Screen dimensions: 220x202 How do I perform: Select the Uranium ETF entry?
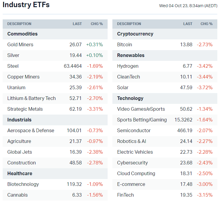pyautogui.click(x=16, y=87)
